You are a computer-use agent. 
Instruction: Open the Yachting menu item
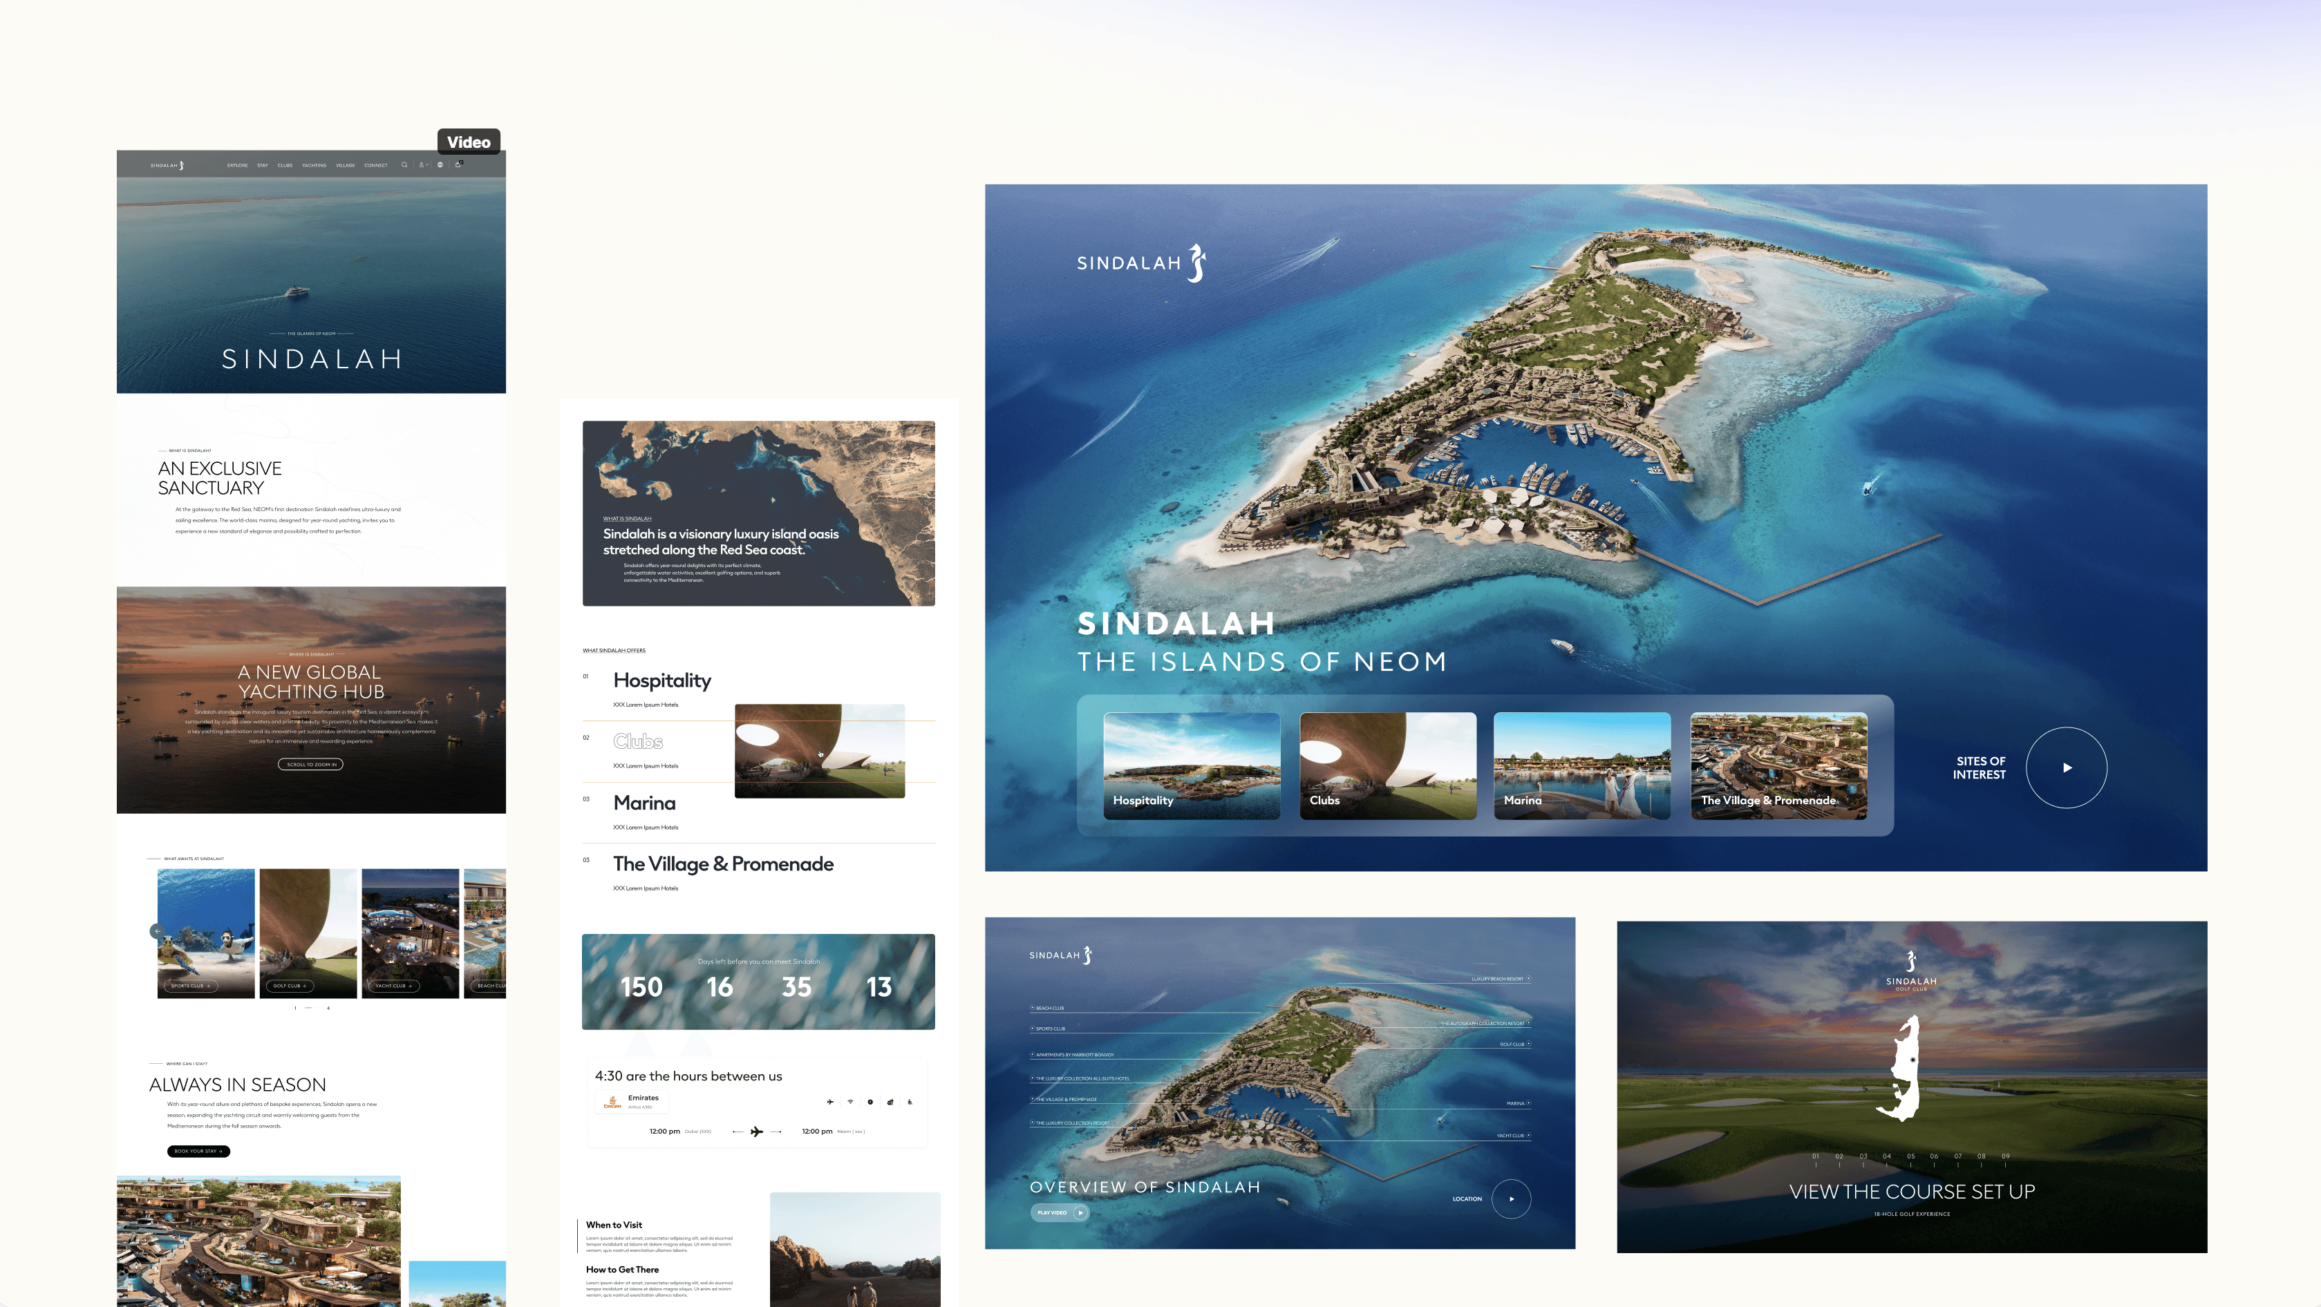coord(314,166)
